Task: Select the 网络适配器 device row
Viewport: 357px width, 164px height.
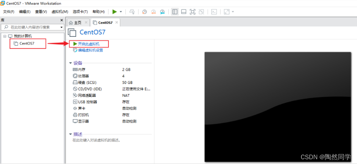Action: pos(112,96)
